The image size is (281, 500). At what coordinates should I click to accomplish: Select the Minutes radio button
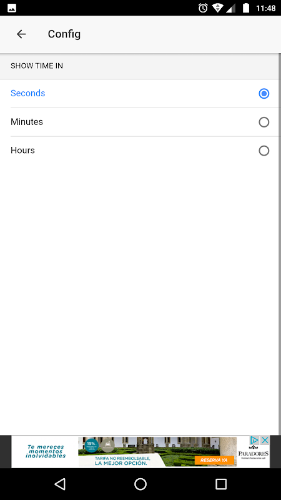point(264,122)
